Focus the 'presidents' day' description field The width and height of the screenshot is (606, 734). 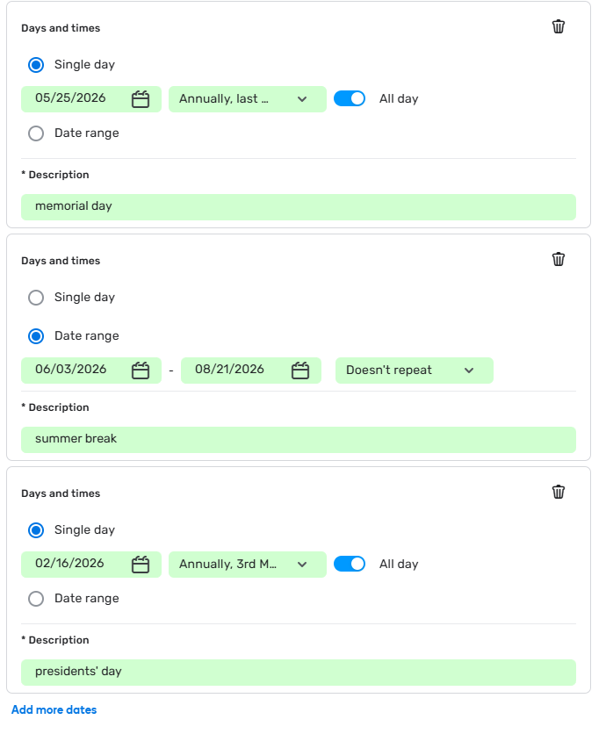[299, 672]
